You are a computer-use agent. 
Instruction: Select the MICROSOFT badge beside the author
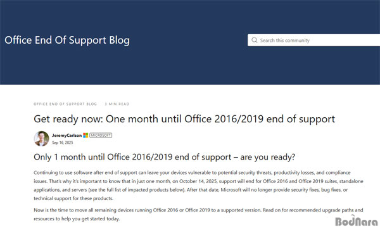[x=101, y=135]
